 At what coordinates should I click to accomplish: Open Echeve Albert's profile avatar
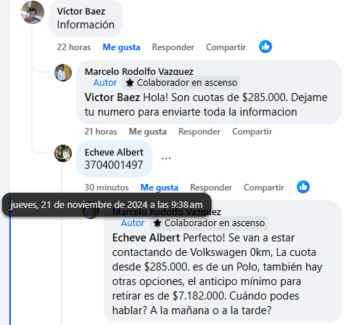tap(63, 153)
